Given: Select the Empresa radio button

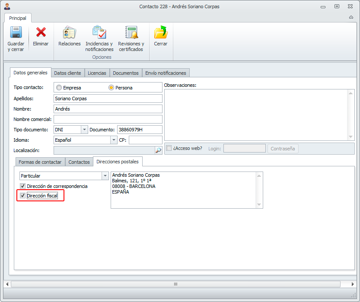Looking at the screenshot, I should pyautogui.click(x=59, y=88).
